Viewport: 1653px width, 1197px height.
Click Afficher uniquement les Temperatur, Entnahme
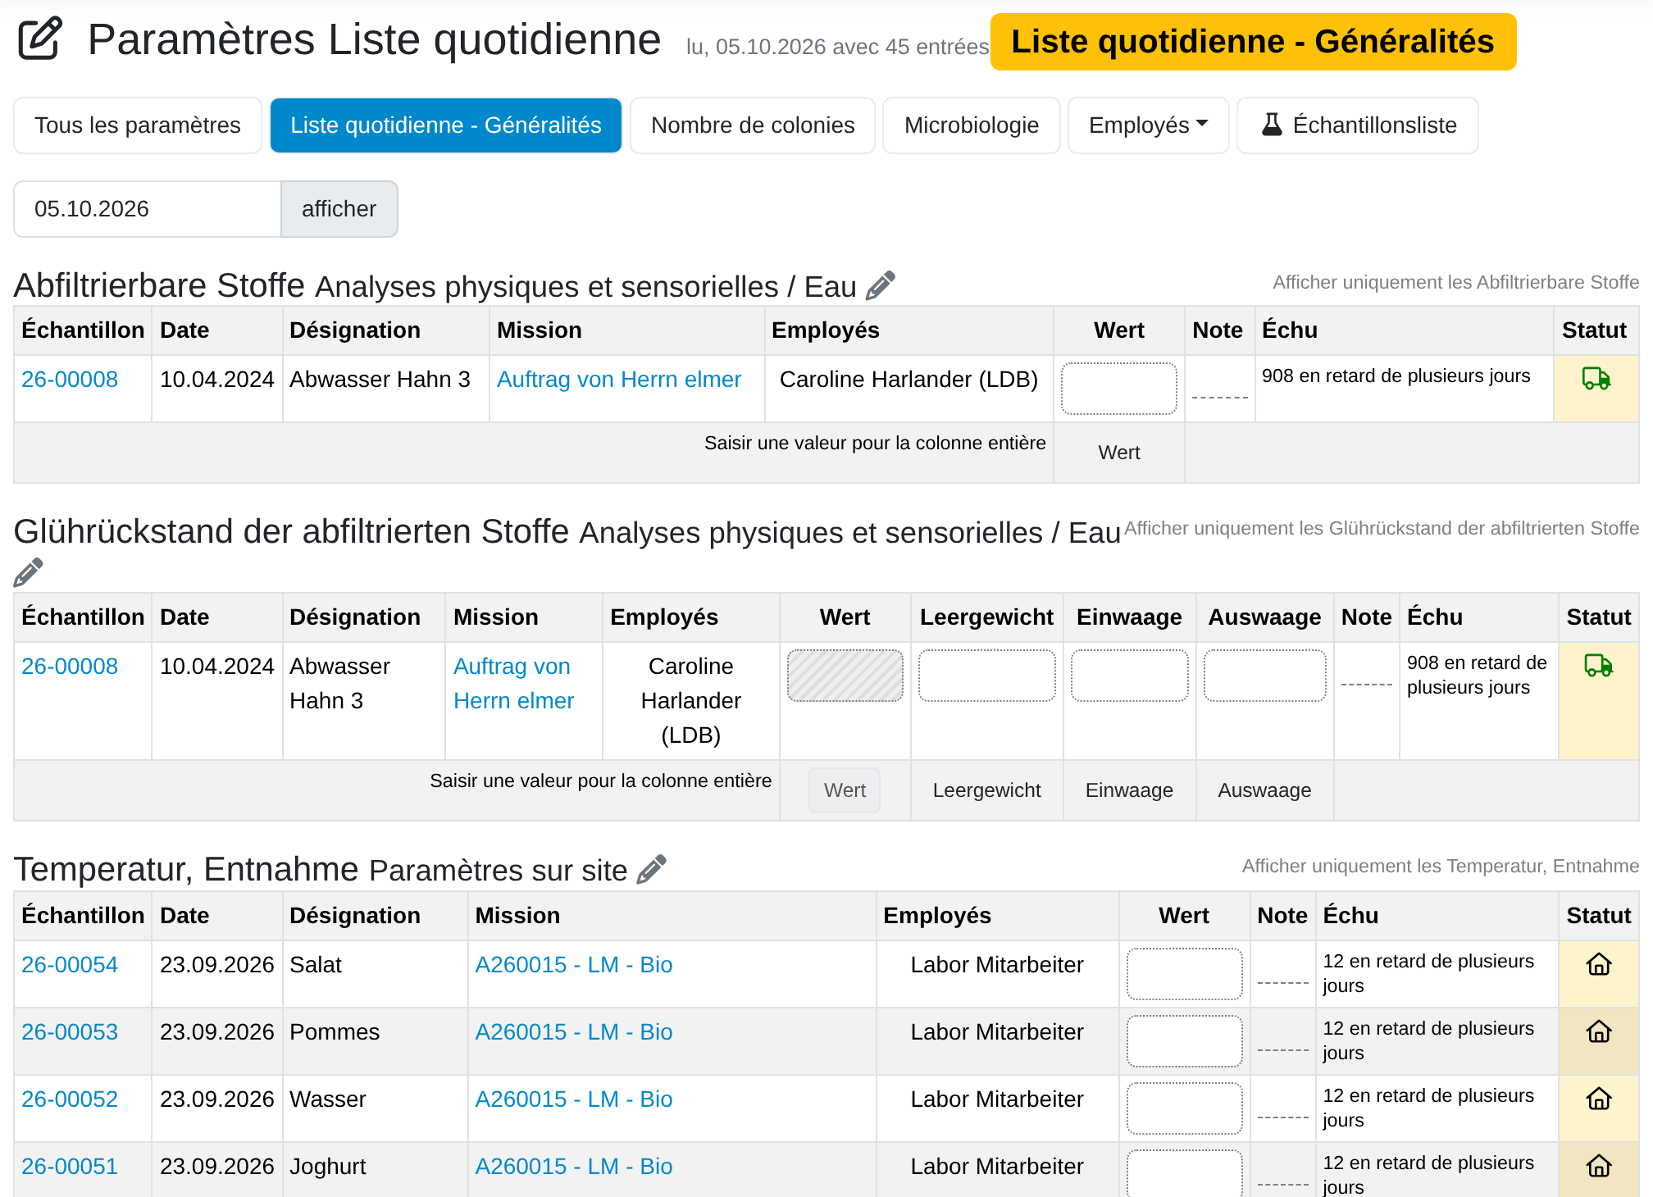point(1441,866)
